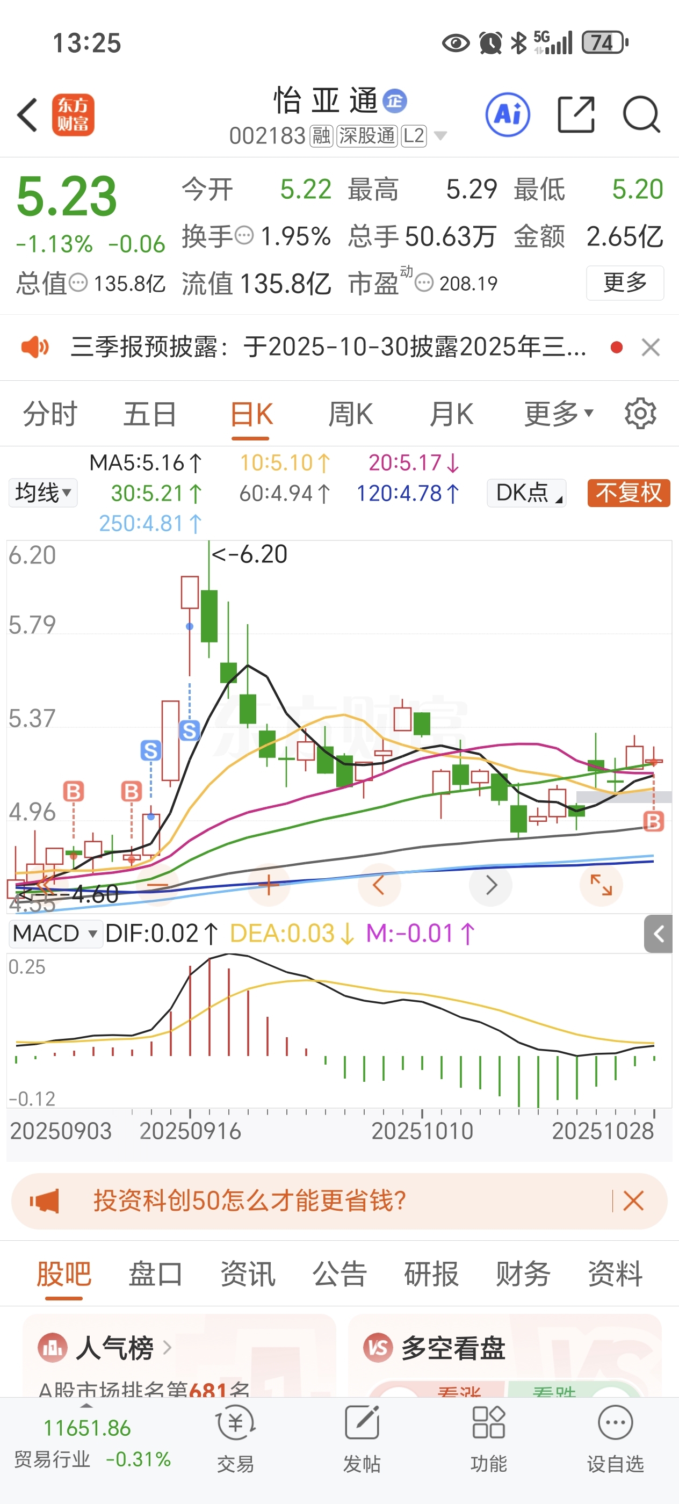Tap the 发帖 post icon

click(x=362, y=1423)
